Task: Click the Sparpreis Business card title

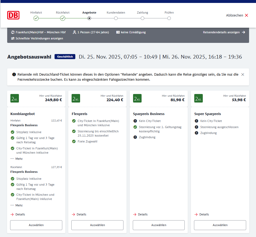Action: (x=148, y=114)
